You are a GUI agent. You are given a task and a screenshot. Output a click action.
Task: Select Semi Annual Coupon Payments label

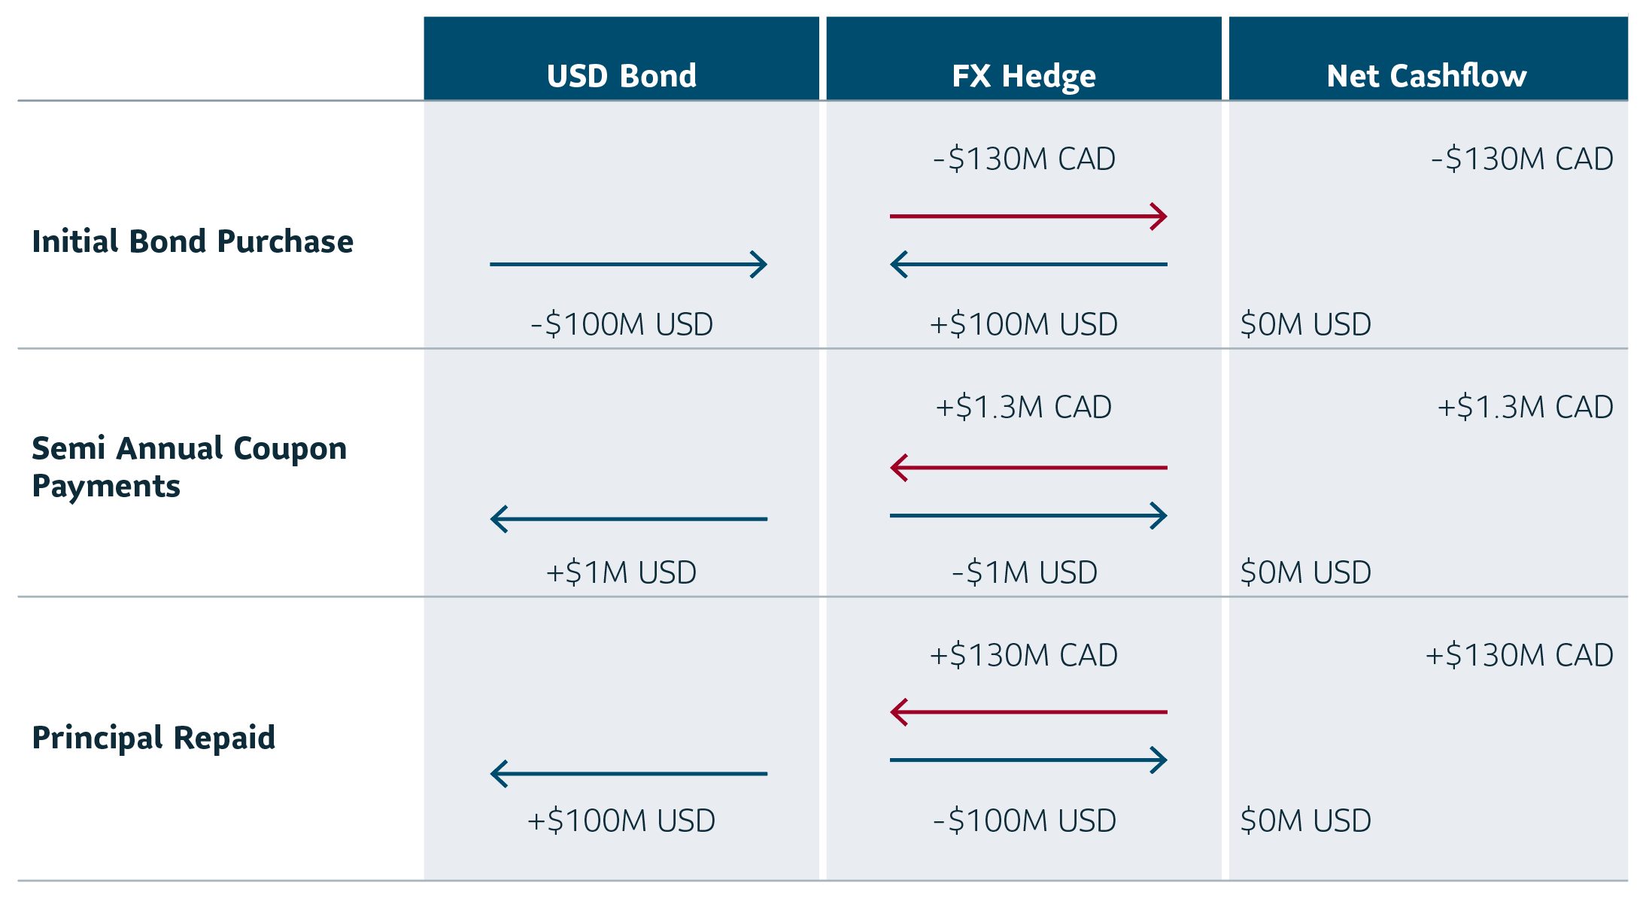(190, 467)
